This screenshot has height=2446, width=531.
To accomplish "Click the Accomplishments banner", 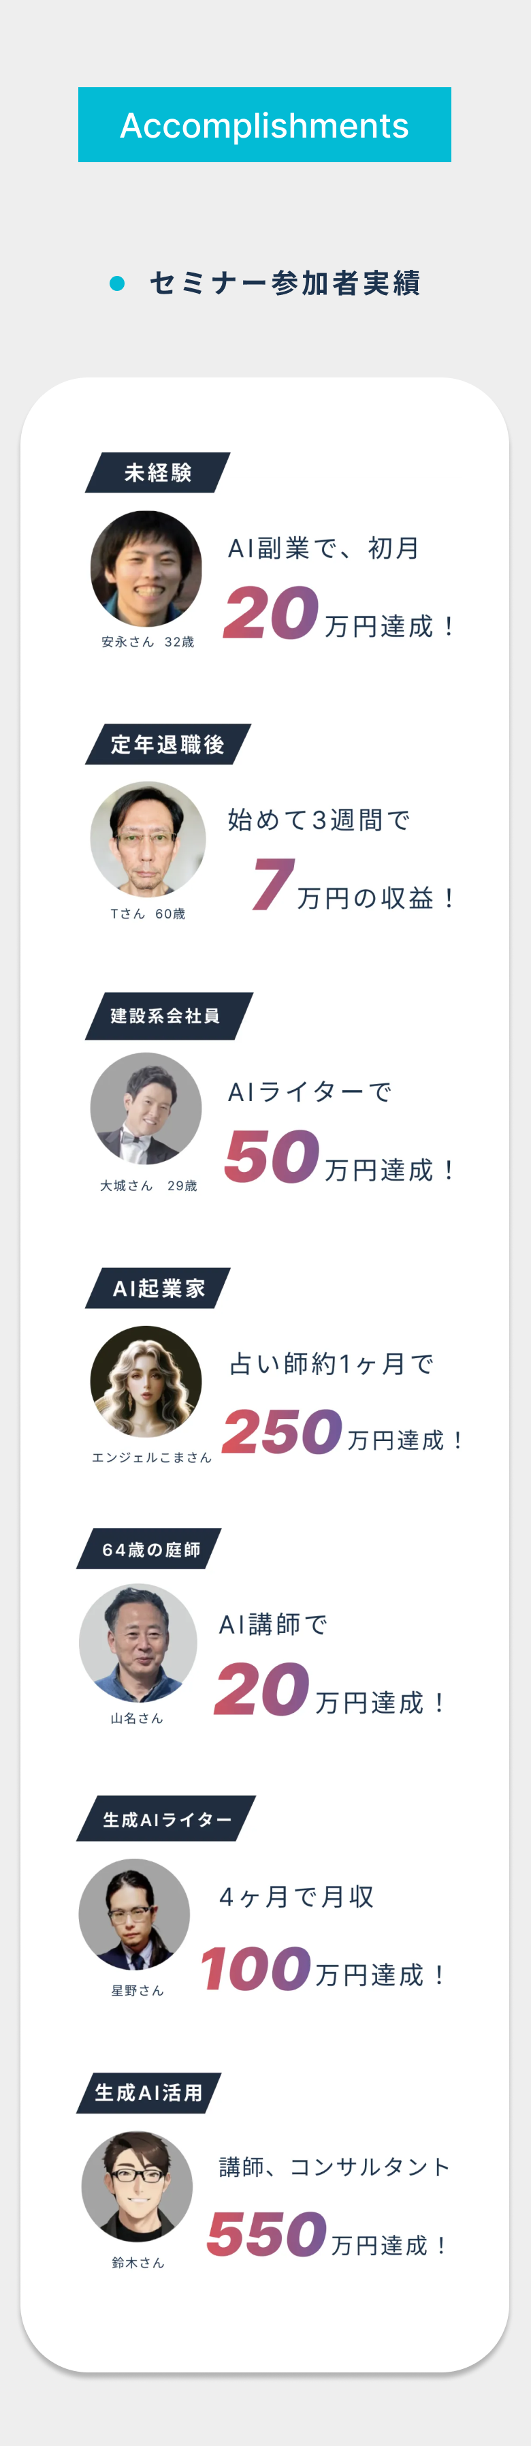I will tap(265, 125).
